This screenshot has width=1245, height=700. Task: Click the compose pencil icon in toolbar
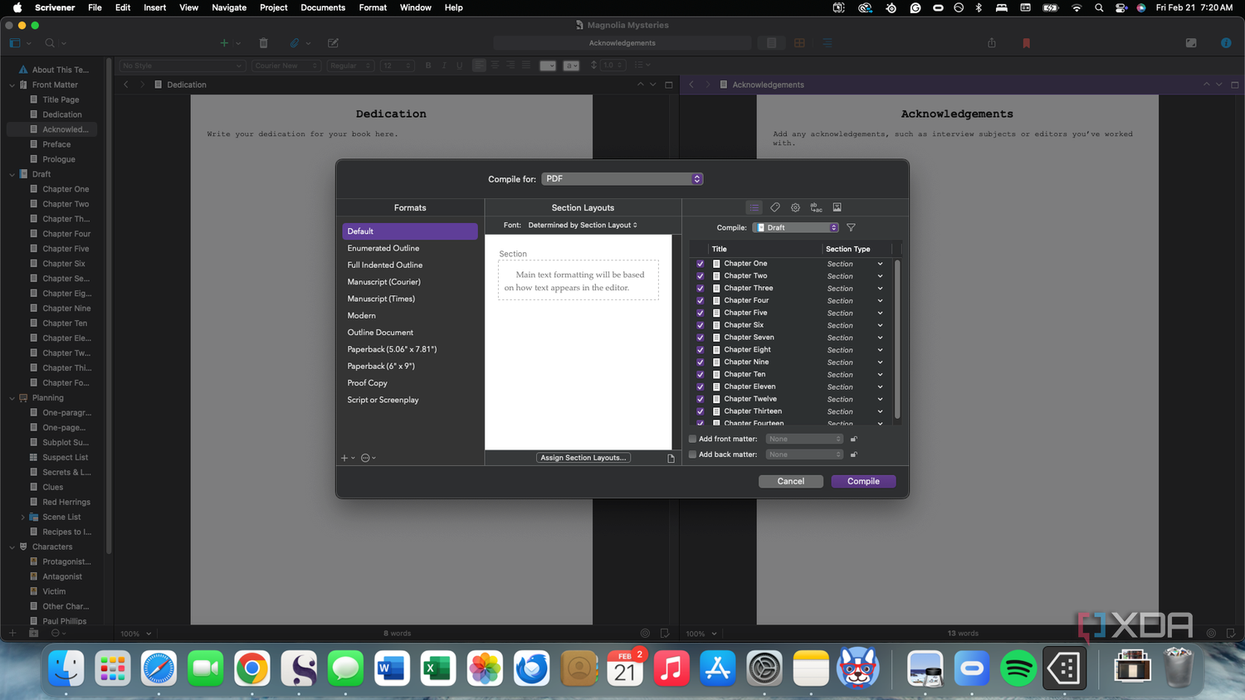coord(333,43)
